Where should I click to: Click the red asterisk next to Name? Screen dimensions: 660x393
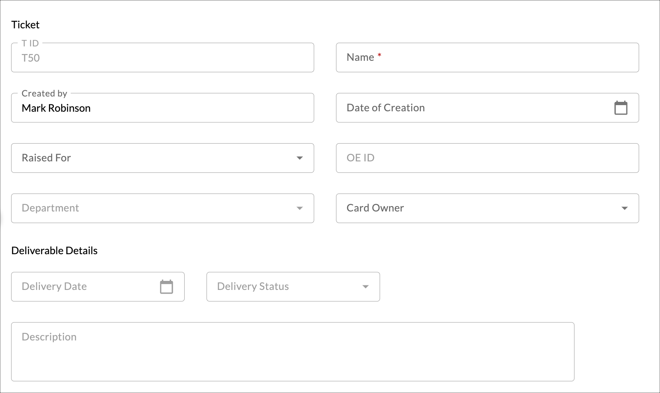click(379, 55)
